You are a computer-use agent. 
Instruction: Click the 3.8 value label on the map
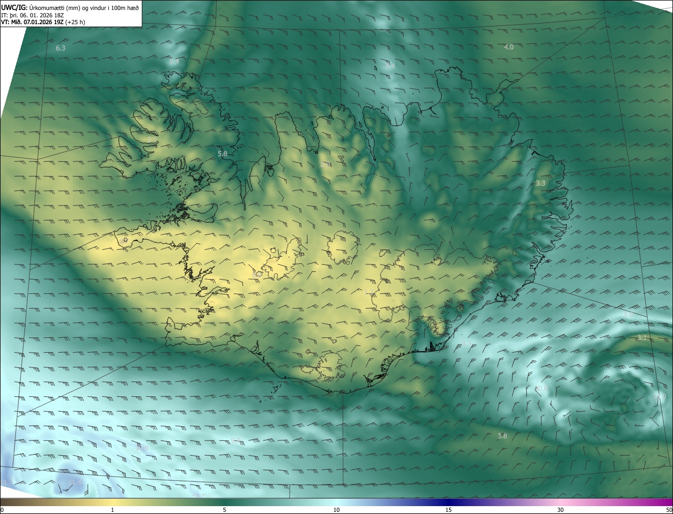point(502,436)
